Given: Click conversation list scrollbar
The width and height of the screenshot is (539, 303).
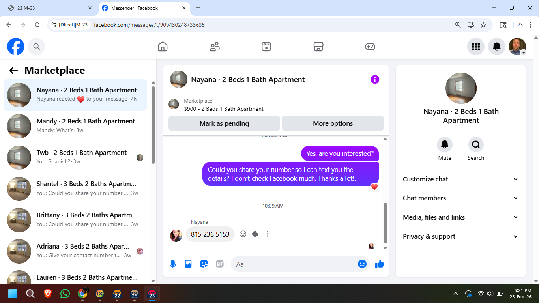Looking at the screenshot, I should pos(153,125).
